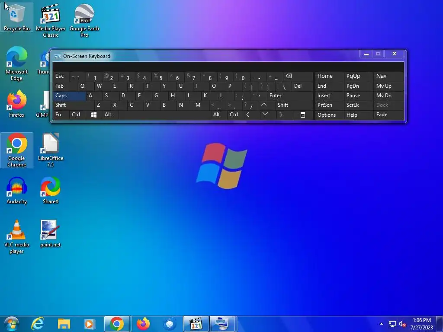Click the Del key on keyboard

pyautogui.click(x=302, y=86)
